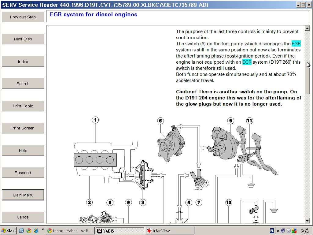Click the 'EGR system for diesel engines' heading
Screen dimensions: 313x235
pyautogui.click(x=94, y=14)
